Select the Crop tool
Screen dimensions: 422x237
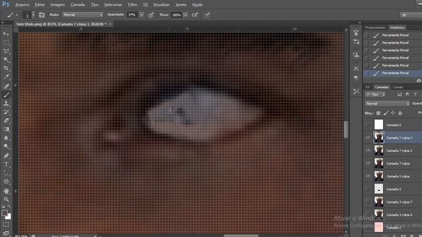coord(6,68)
